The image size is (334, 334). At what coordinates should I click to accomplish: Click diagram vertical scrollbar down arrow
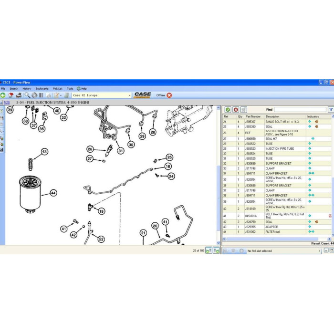point(218,243)
